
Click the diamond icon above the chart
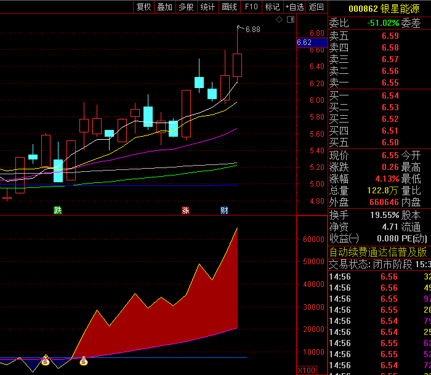[279, 20]
